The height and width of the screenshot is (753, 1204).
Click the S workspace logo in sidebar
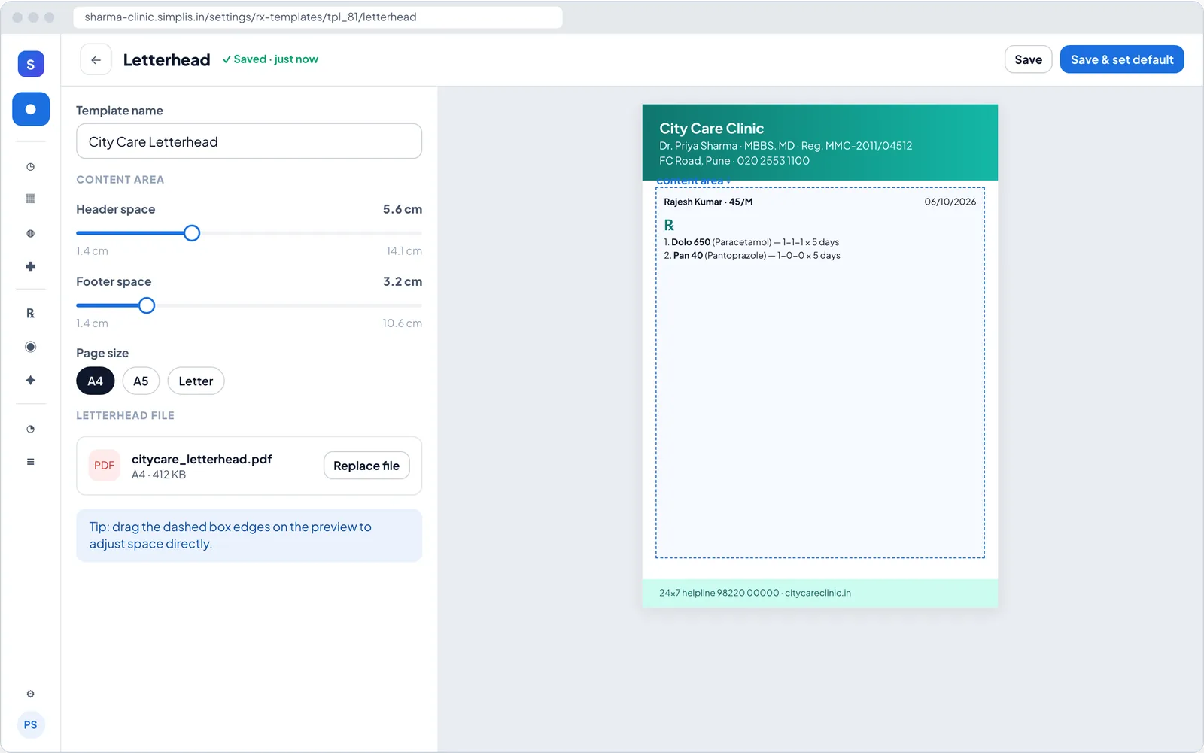click(31, 64)
